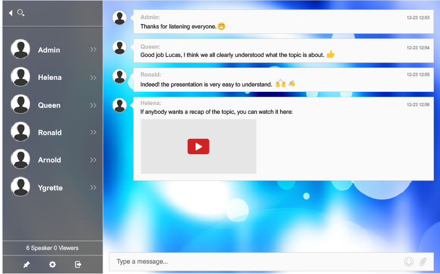Select Queen in the speaker list
The image size is (440, 274).
[49, 105]
